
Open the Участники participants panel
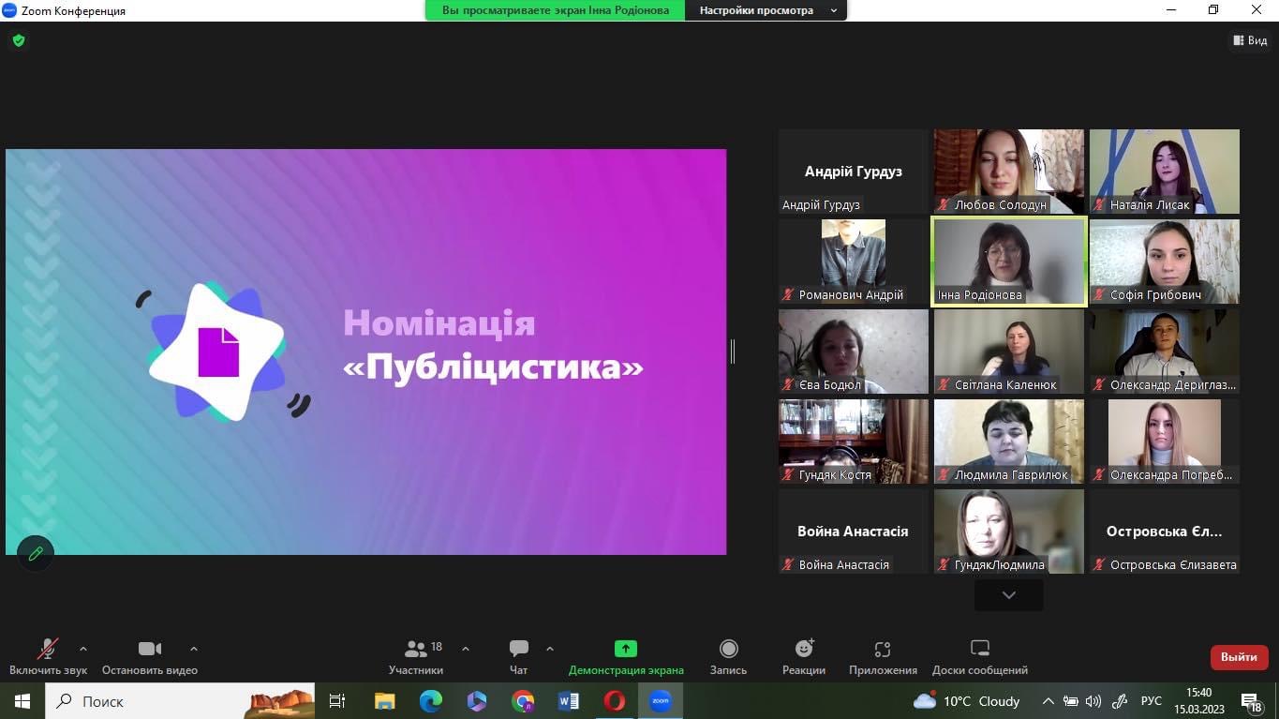(416, 657)
